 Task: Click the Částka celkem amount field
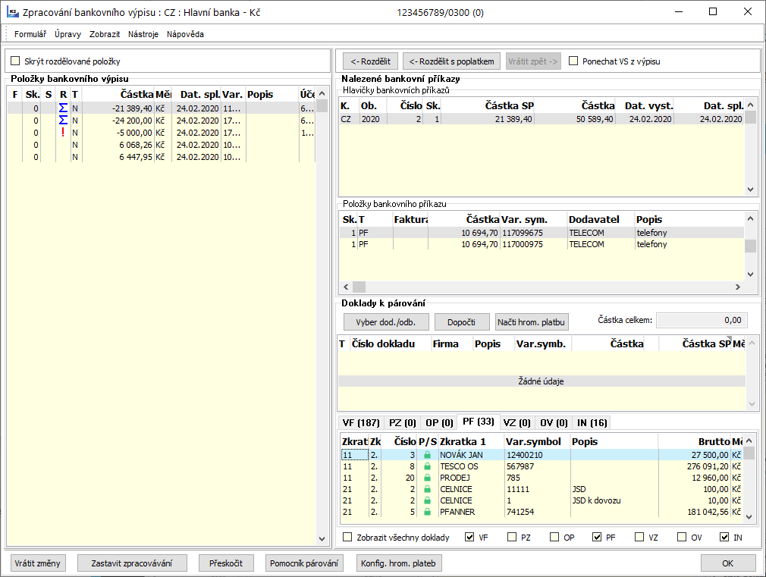pos(702,320)
